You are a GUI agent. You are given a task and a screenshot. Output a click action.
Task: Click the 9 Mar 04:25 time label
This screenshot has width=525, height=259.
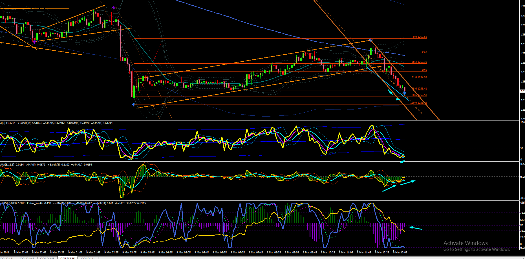pos(166,253)
